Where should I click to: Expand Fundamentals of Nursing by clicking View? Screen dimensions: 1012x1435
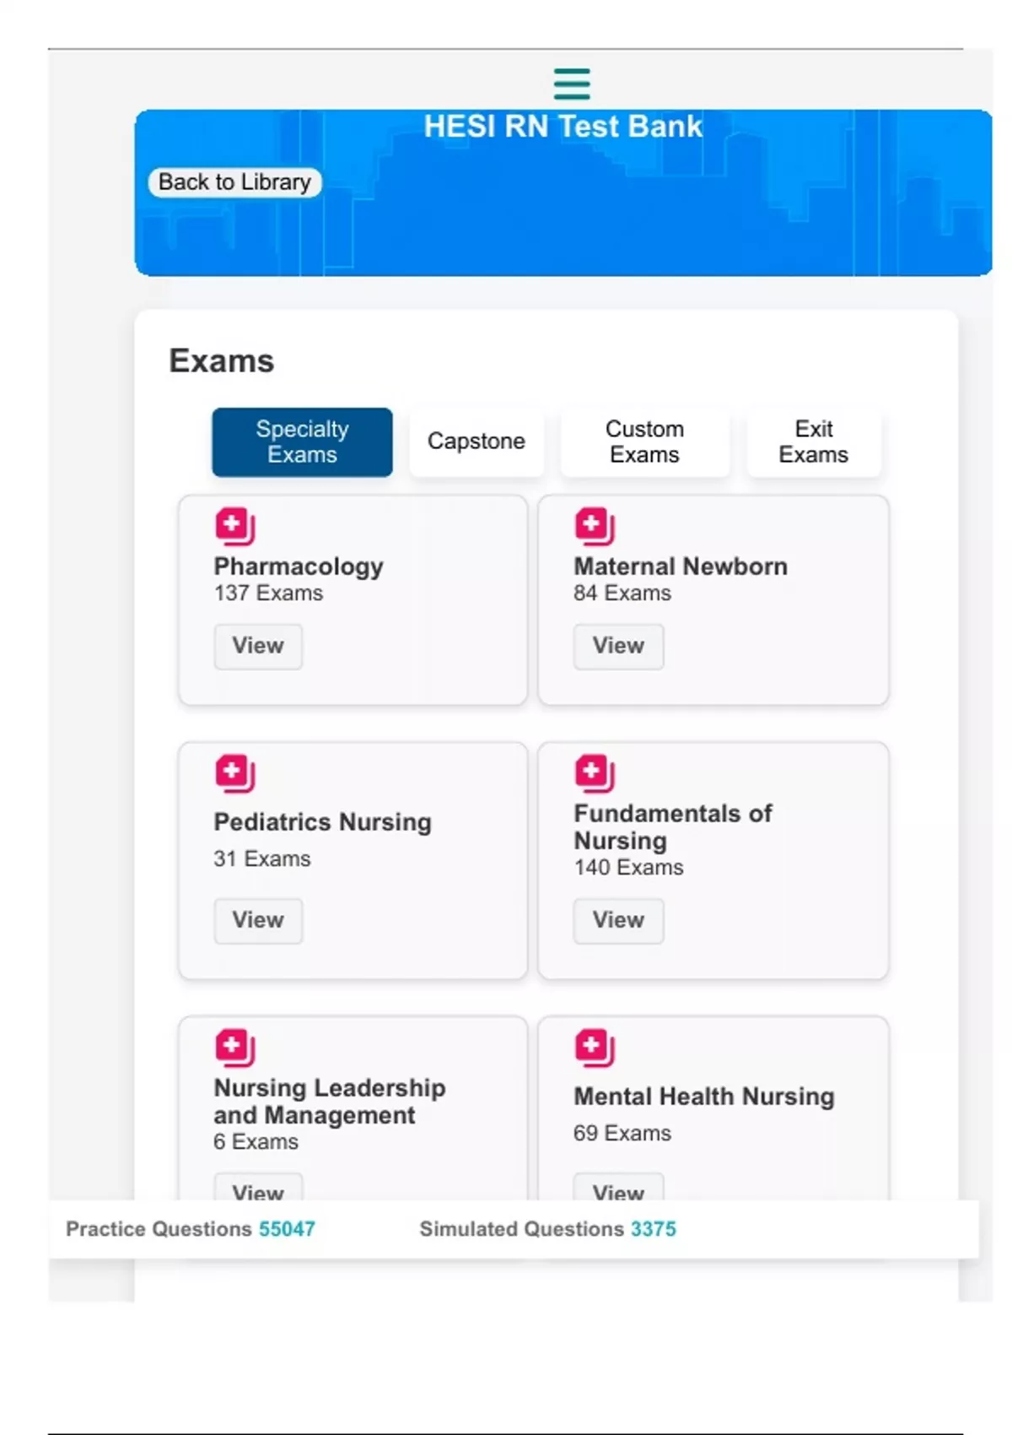(x=618, y=920)
